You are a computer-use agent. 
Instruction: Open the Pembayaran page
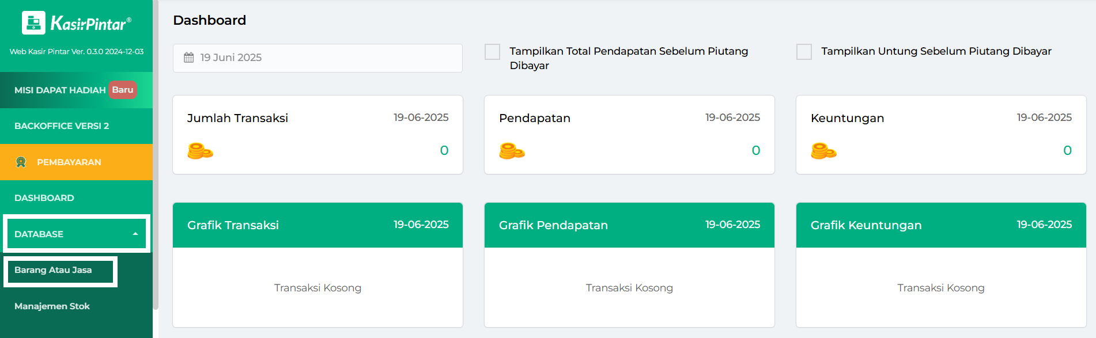(x=69, y=162)
